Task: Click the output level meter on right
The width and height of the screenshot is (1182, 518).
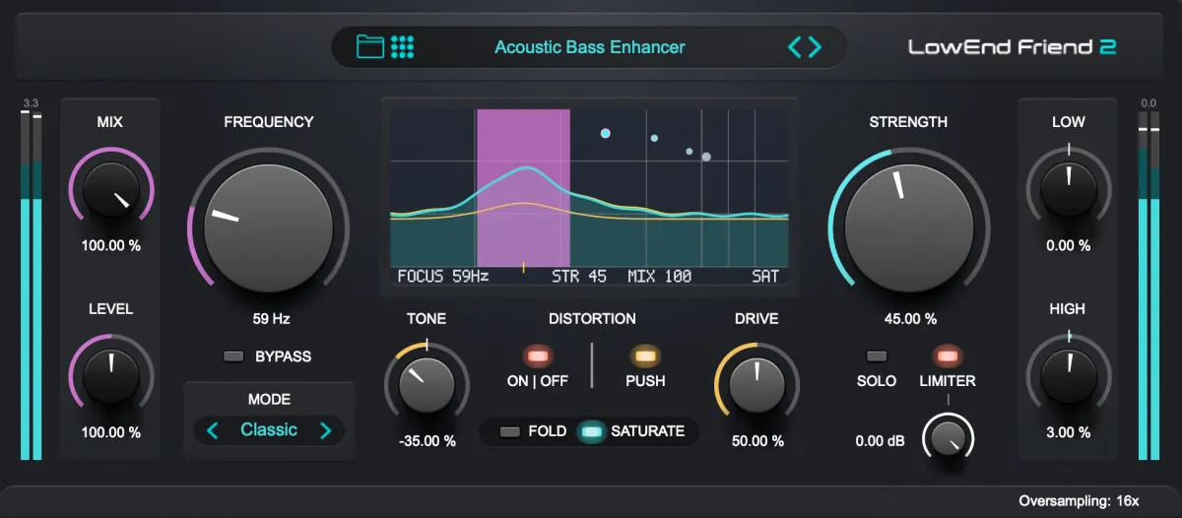Action: point(1149,285)
